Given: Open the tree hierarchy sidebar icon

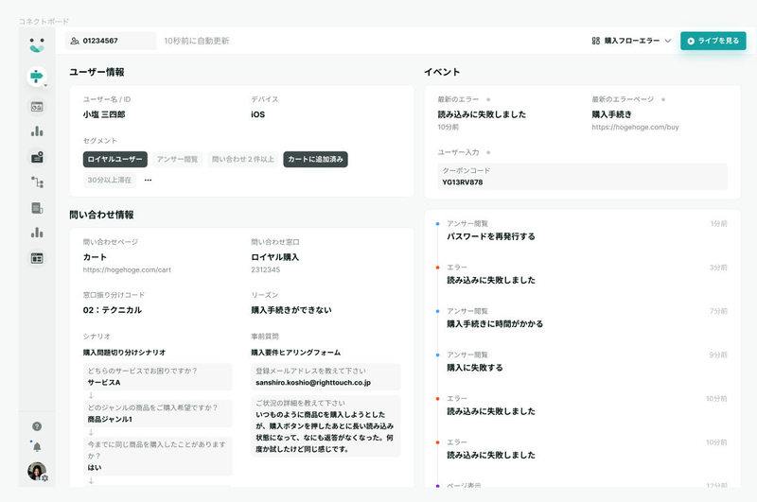Looking at the screenshot, I should pyautogui.click(x=37, y=182).
